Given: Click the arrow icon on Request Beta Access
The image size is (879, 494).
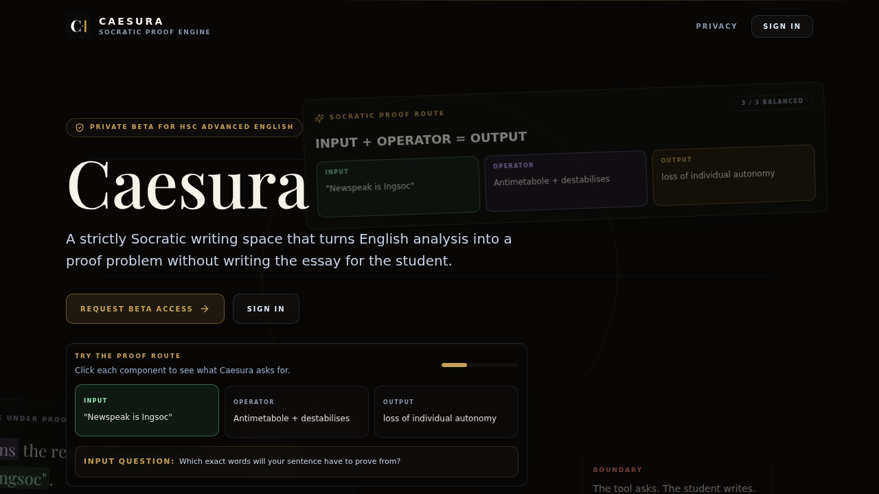Looking at the screenshot, I should [205, 309].
